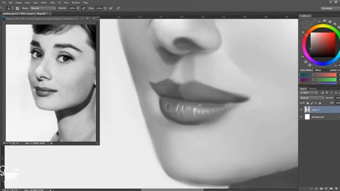
Task: Expand the Opacity slider arrow
Action: 78,8
